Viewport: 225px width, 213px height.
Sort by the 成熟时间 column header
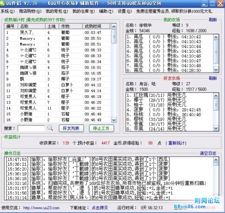pos(96,26)
